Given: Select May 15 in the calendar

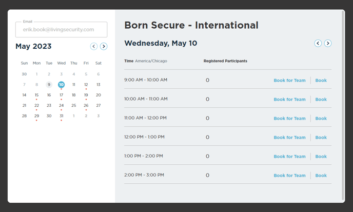Looking at the screenshot, I should [x=36, y=95].
